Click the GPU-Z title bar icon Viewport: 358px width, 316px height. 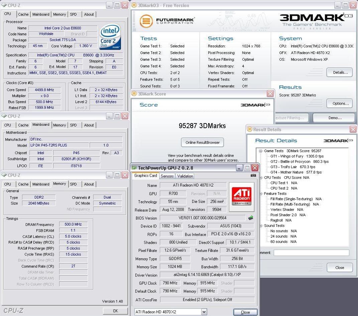[x=134, y=168]
